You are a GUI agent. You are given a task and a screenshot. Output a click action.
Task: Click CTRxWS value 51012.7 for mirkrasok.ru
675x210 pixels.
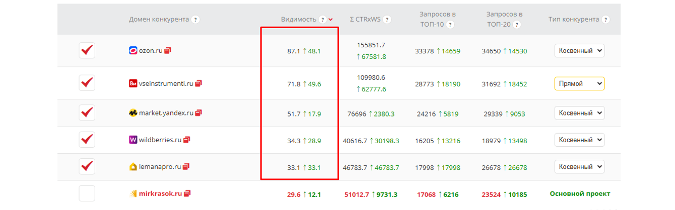[357, 194]
